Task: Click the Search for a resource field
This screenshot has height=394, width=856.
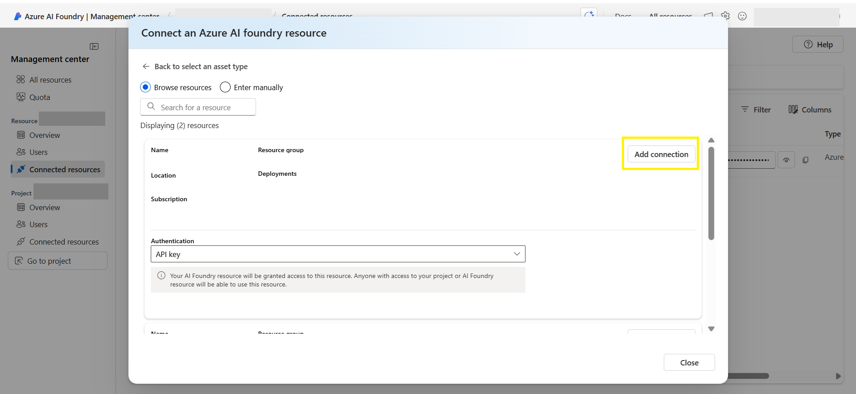Action: pos(198,107)
